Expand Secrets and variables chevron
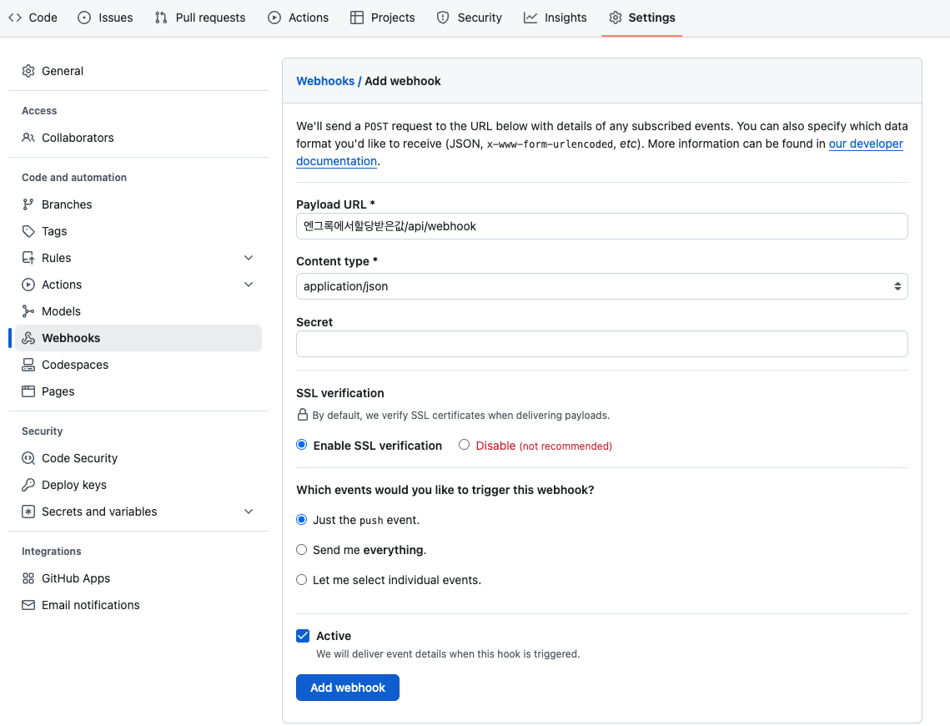 pyautogui.click(x=249, y=512)
